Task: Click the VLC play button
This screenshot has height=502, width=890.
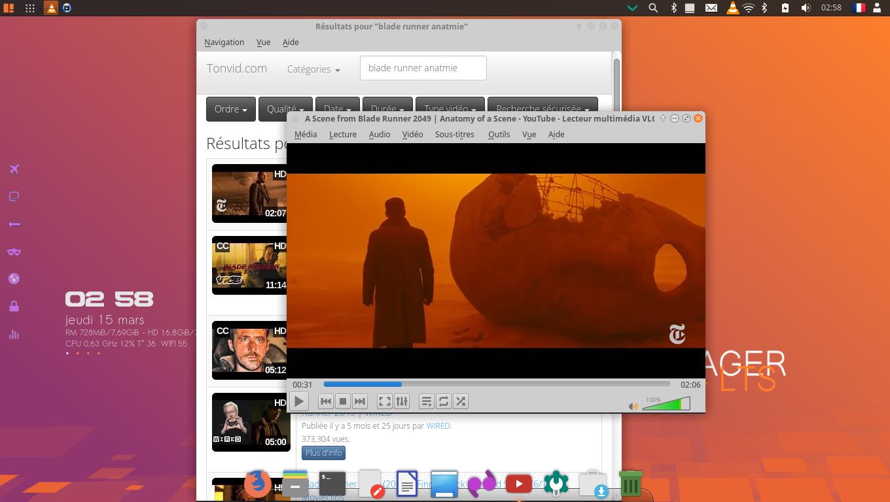Action: (x=298, y=401)
